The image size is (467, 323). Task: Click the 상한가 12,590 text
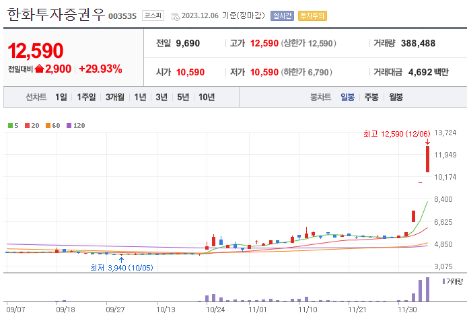pos(308,43)
